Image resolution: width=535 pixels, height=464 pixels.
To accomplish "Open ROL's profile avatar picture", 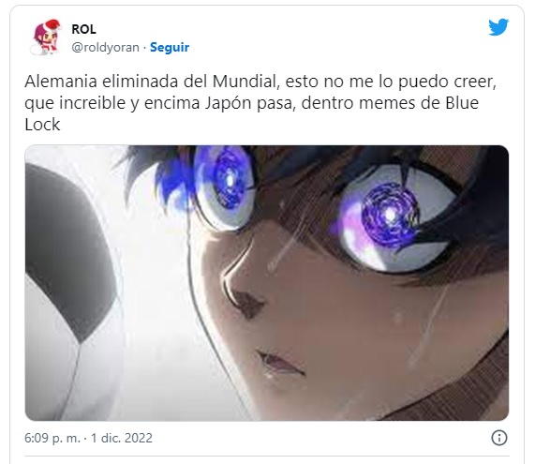I will pyautogui.click(x=45, y=37).
